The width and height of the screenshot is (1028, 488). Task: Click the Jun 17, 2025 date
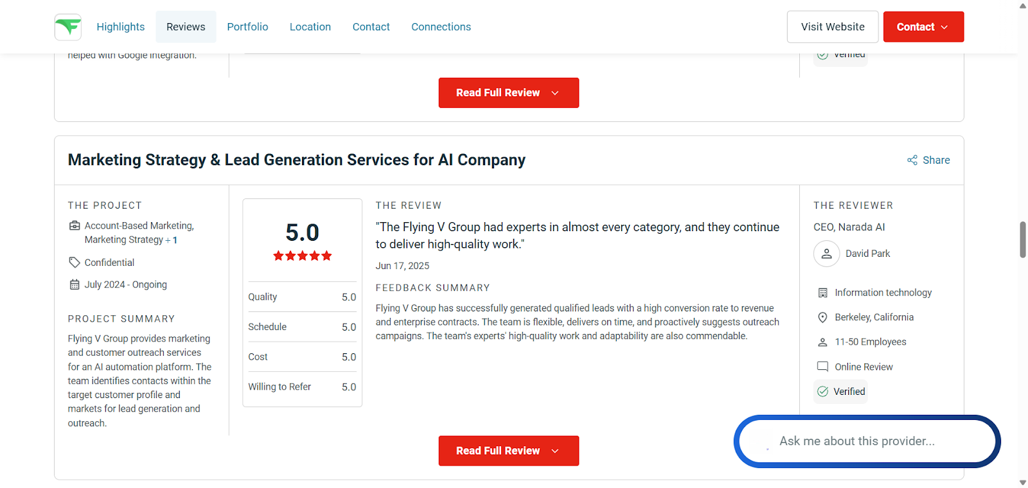[x=403, y=266]
